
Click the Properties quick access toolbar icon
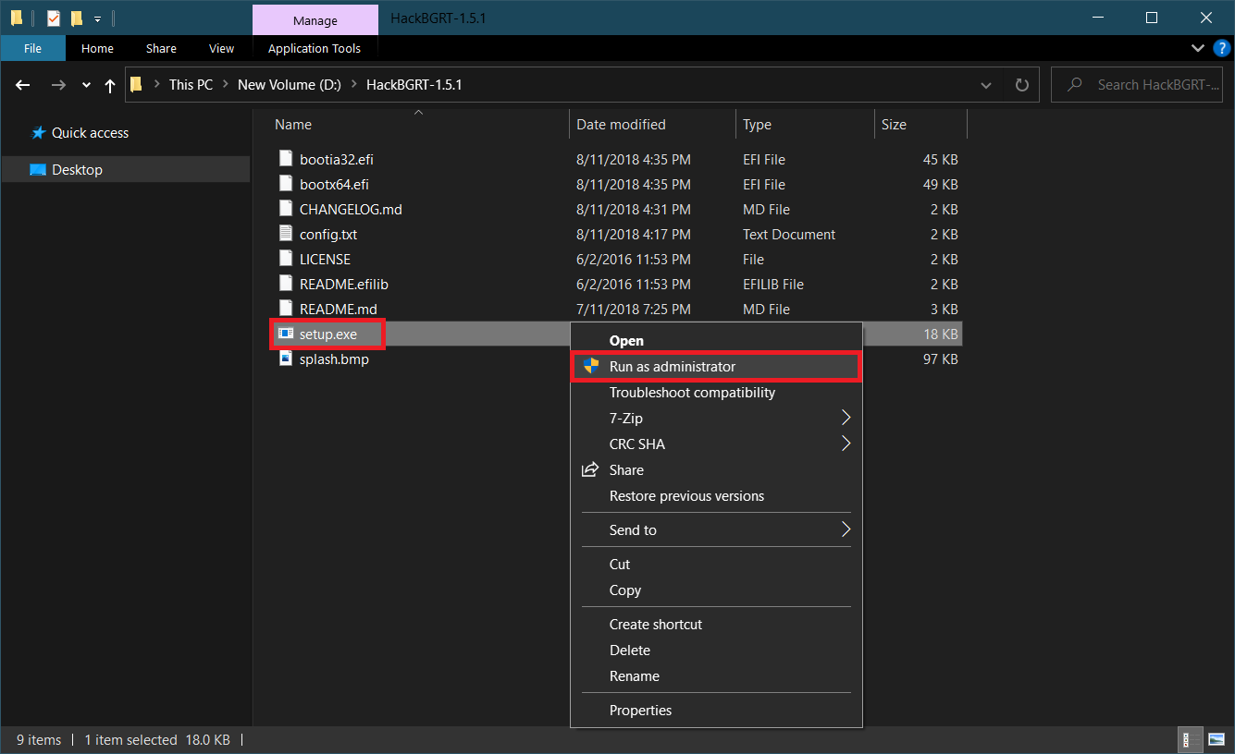coord(53,18)
